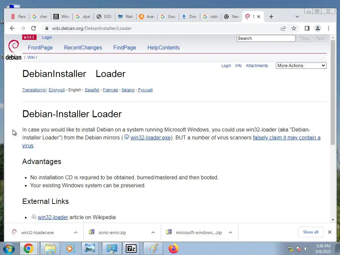Image resolution: width=340 pixels, height=255 pixels.
Task: Click the Text search button
Action: point(320,39)
